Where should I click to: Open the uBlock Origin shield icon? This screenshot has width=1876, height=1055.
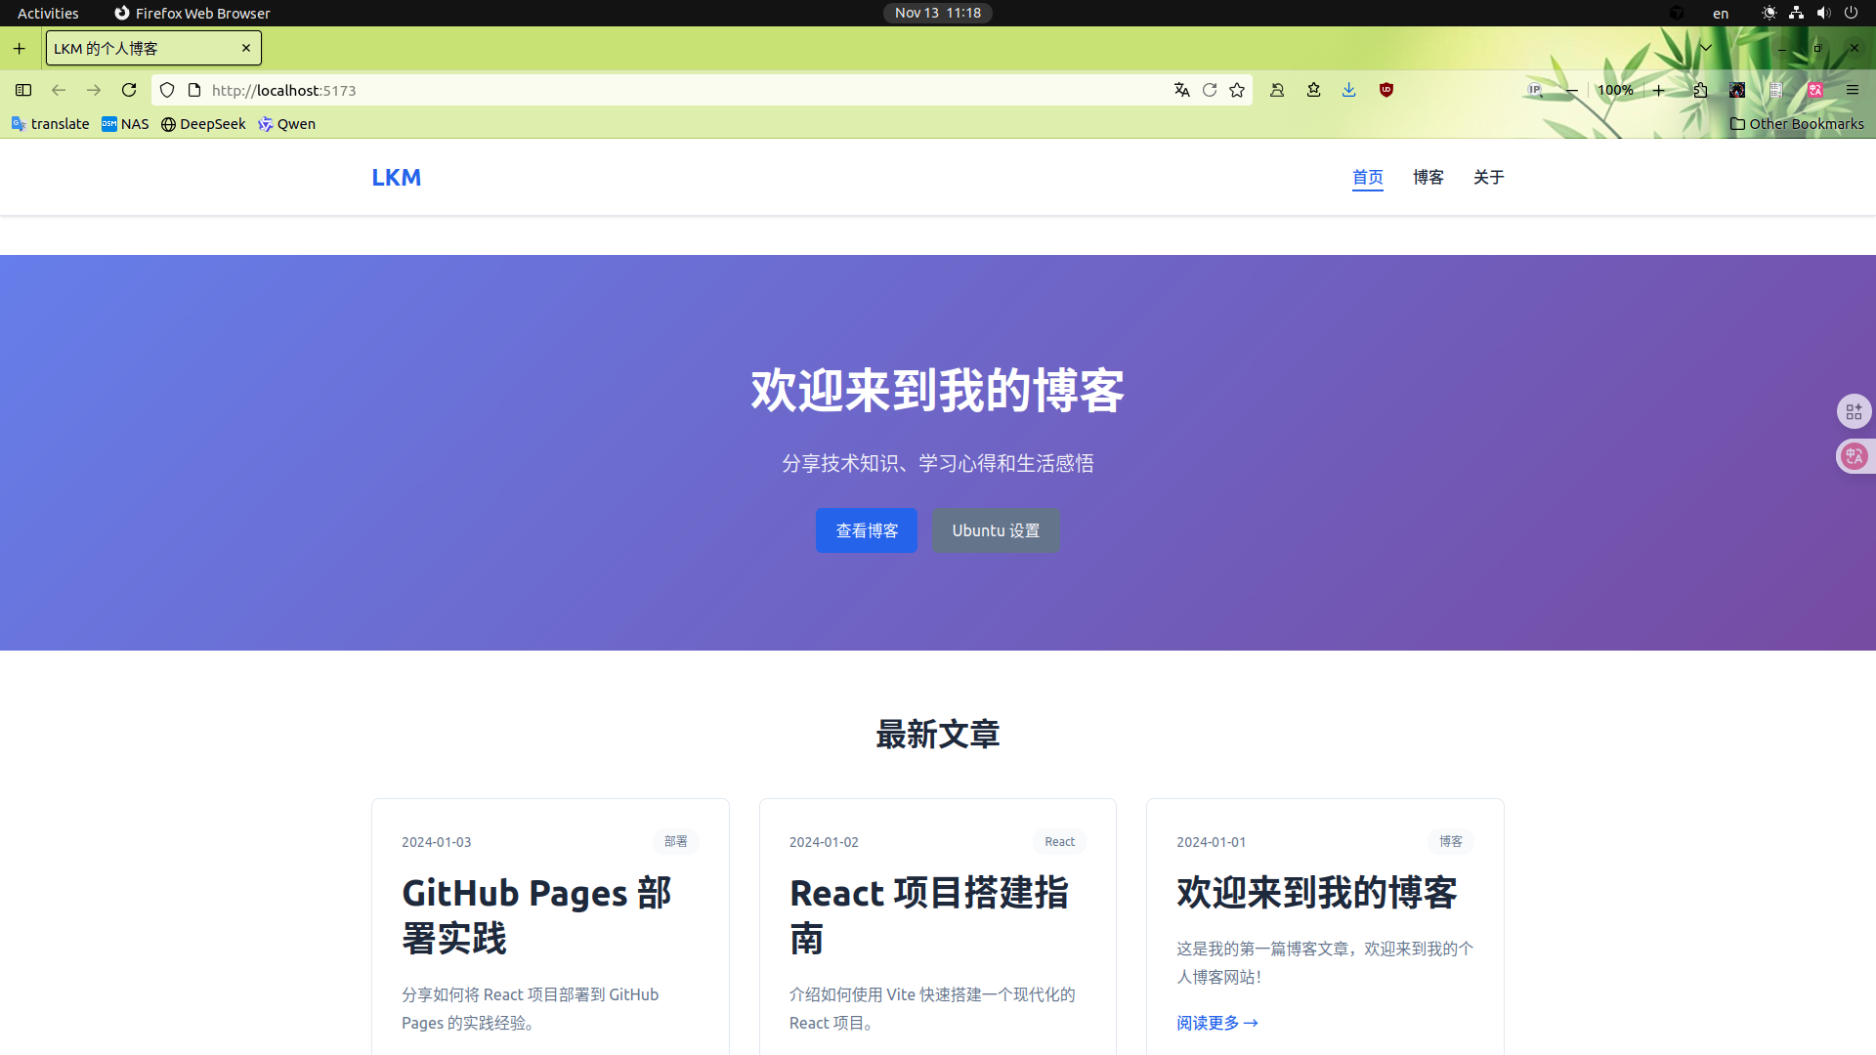click(x=1386, y=90)
